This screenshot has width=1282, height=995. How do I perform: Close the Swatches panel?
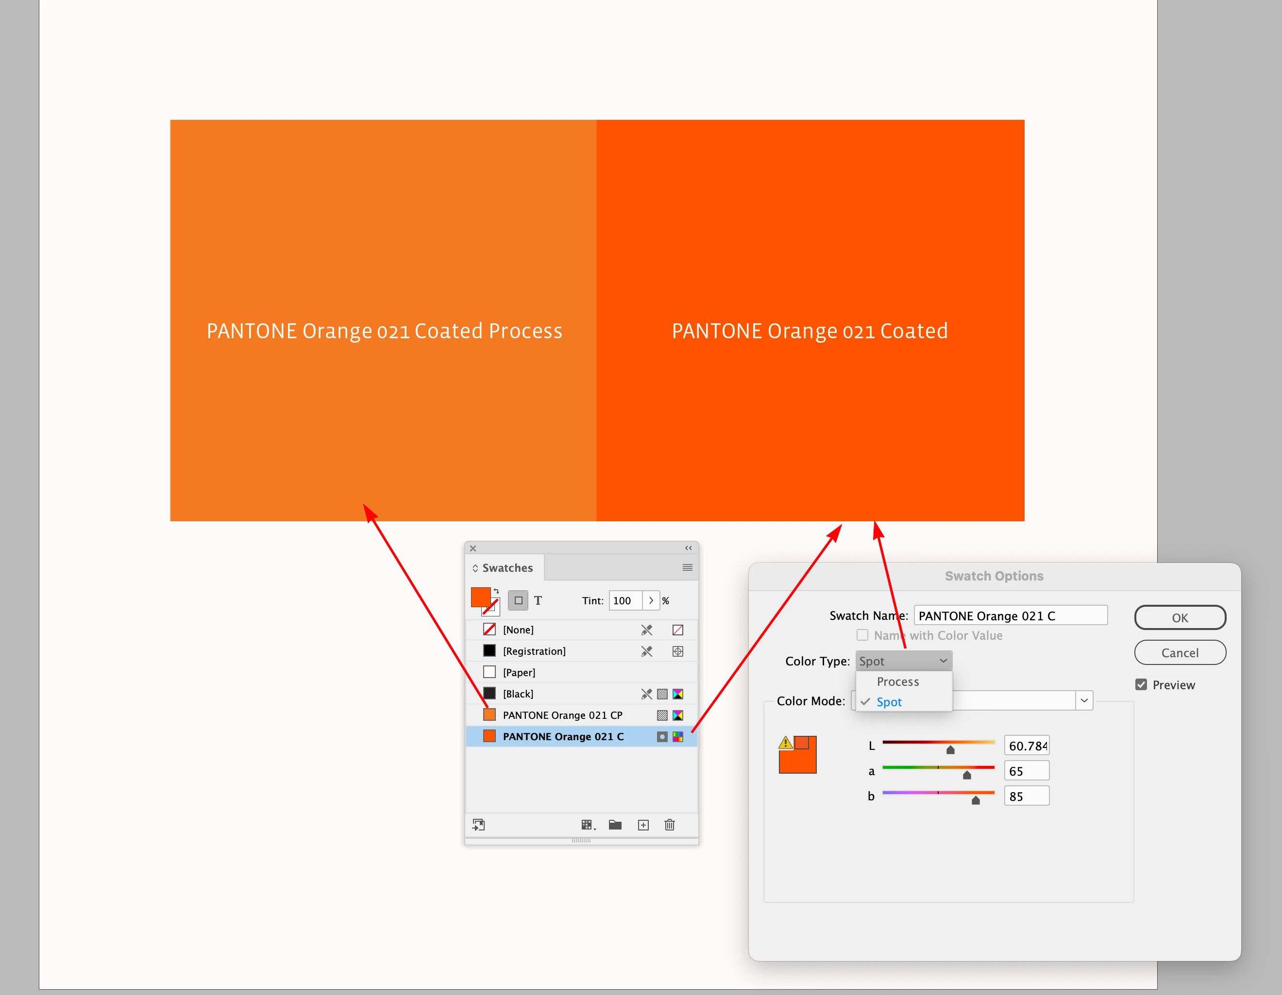point(473,548)
